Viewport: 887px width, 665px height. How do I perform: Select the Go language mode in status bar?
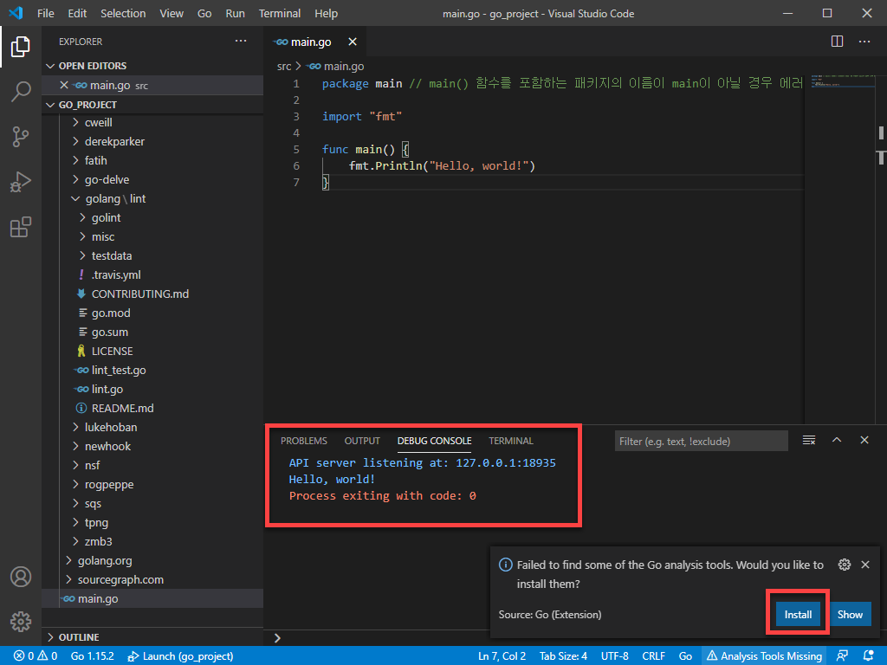click(685, 656)
